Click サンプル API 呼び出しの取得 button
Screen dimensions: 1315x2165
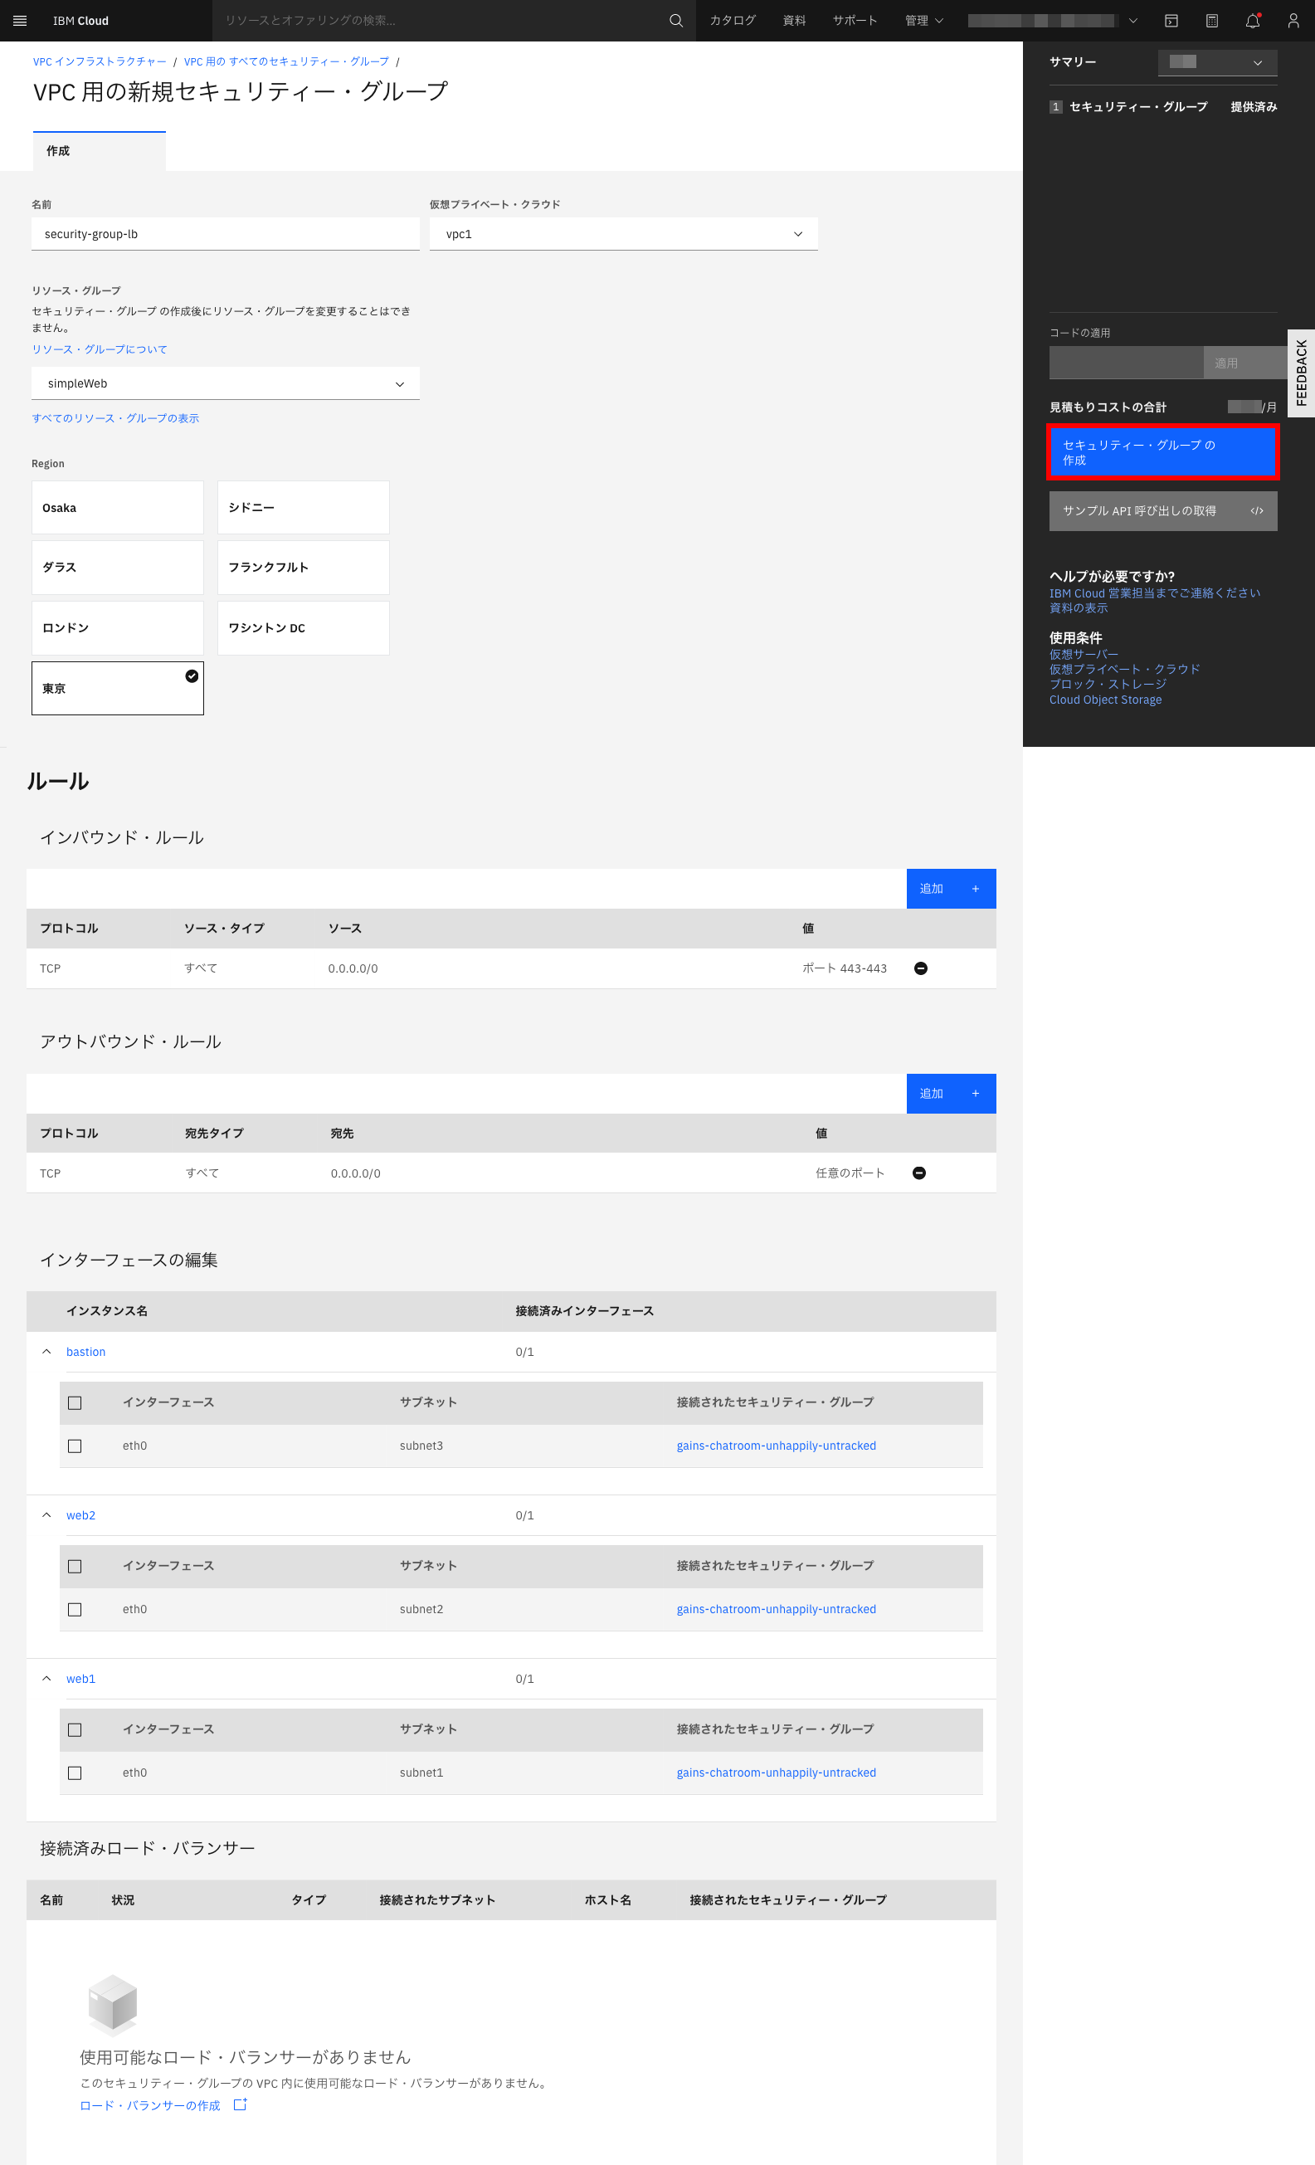[1163, 510]
